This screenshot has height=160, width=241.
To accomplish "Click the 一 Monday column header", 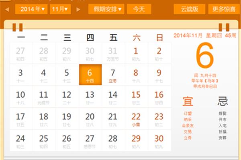I will click(x=21, y=38).
